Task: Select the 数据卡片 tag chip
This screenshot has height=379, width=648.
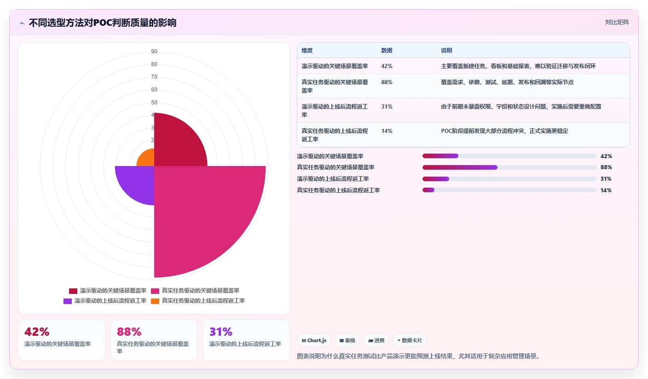Action: [x=410, y=340]
